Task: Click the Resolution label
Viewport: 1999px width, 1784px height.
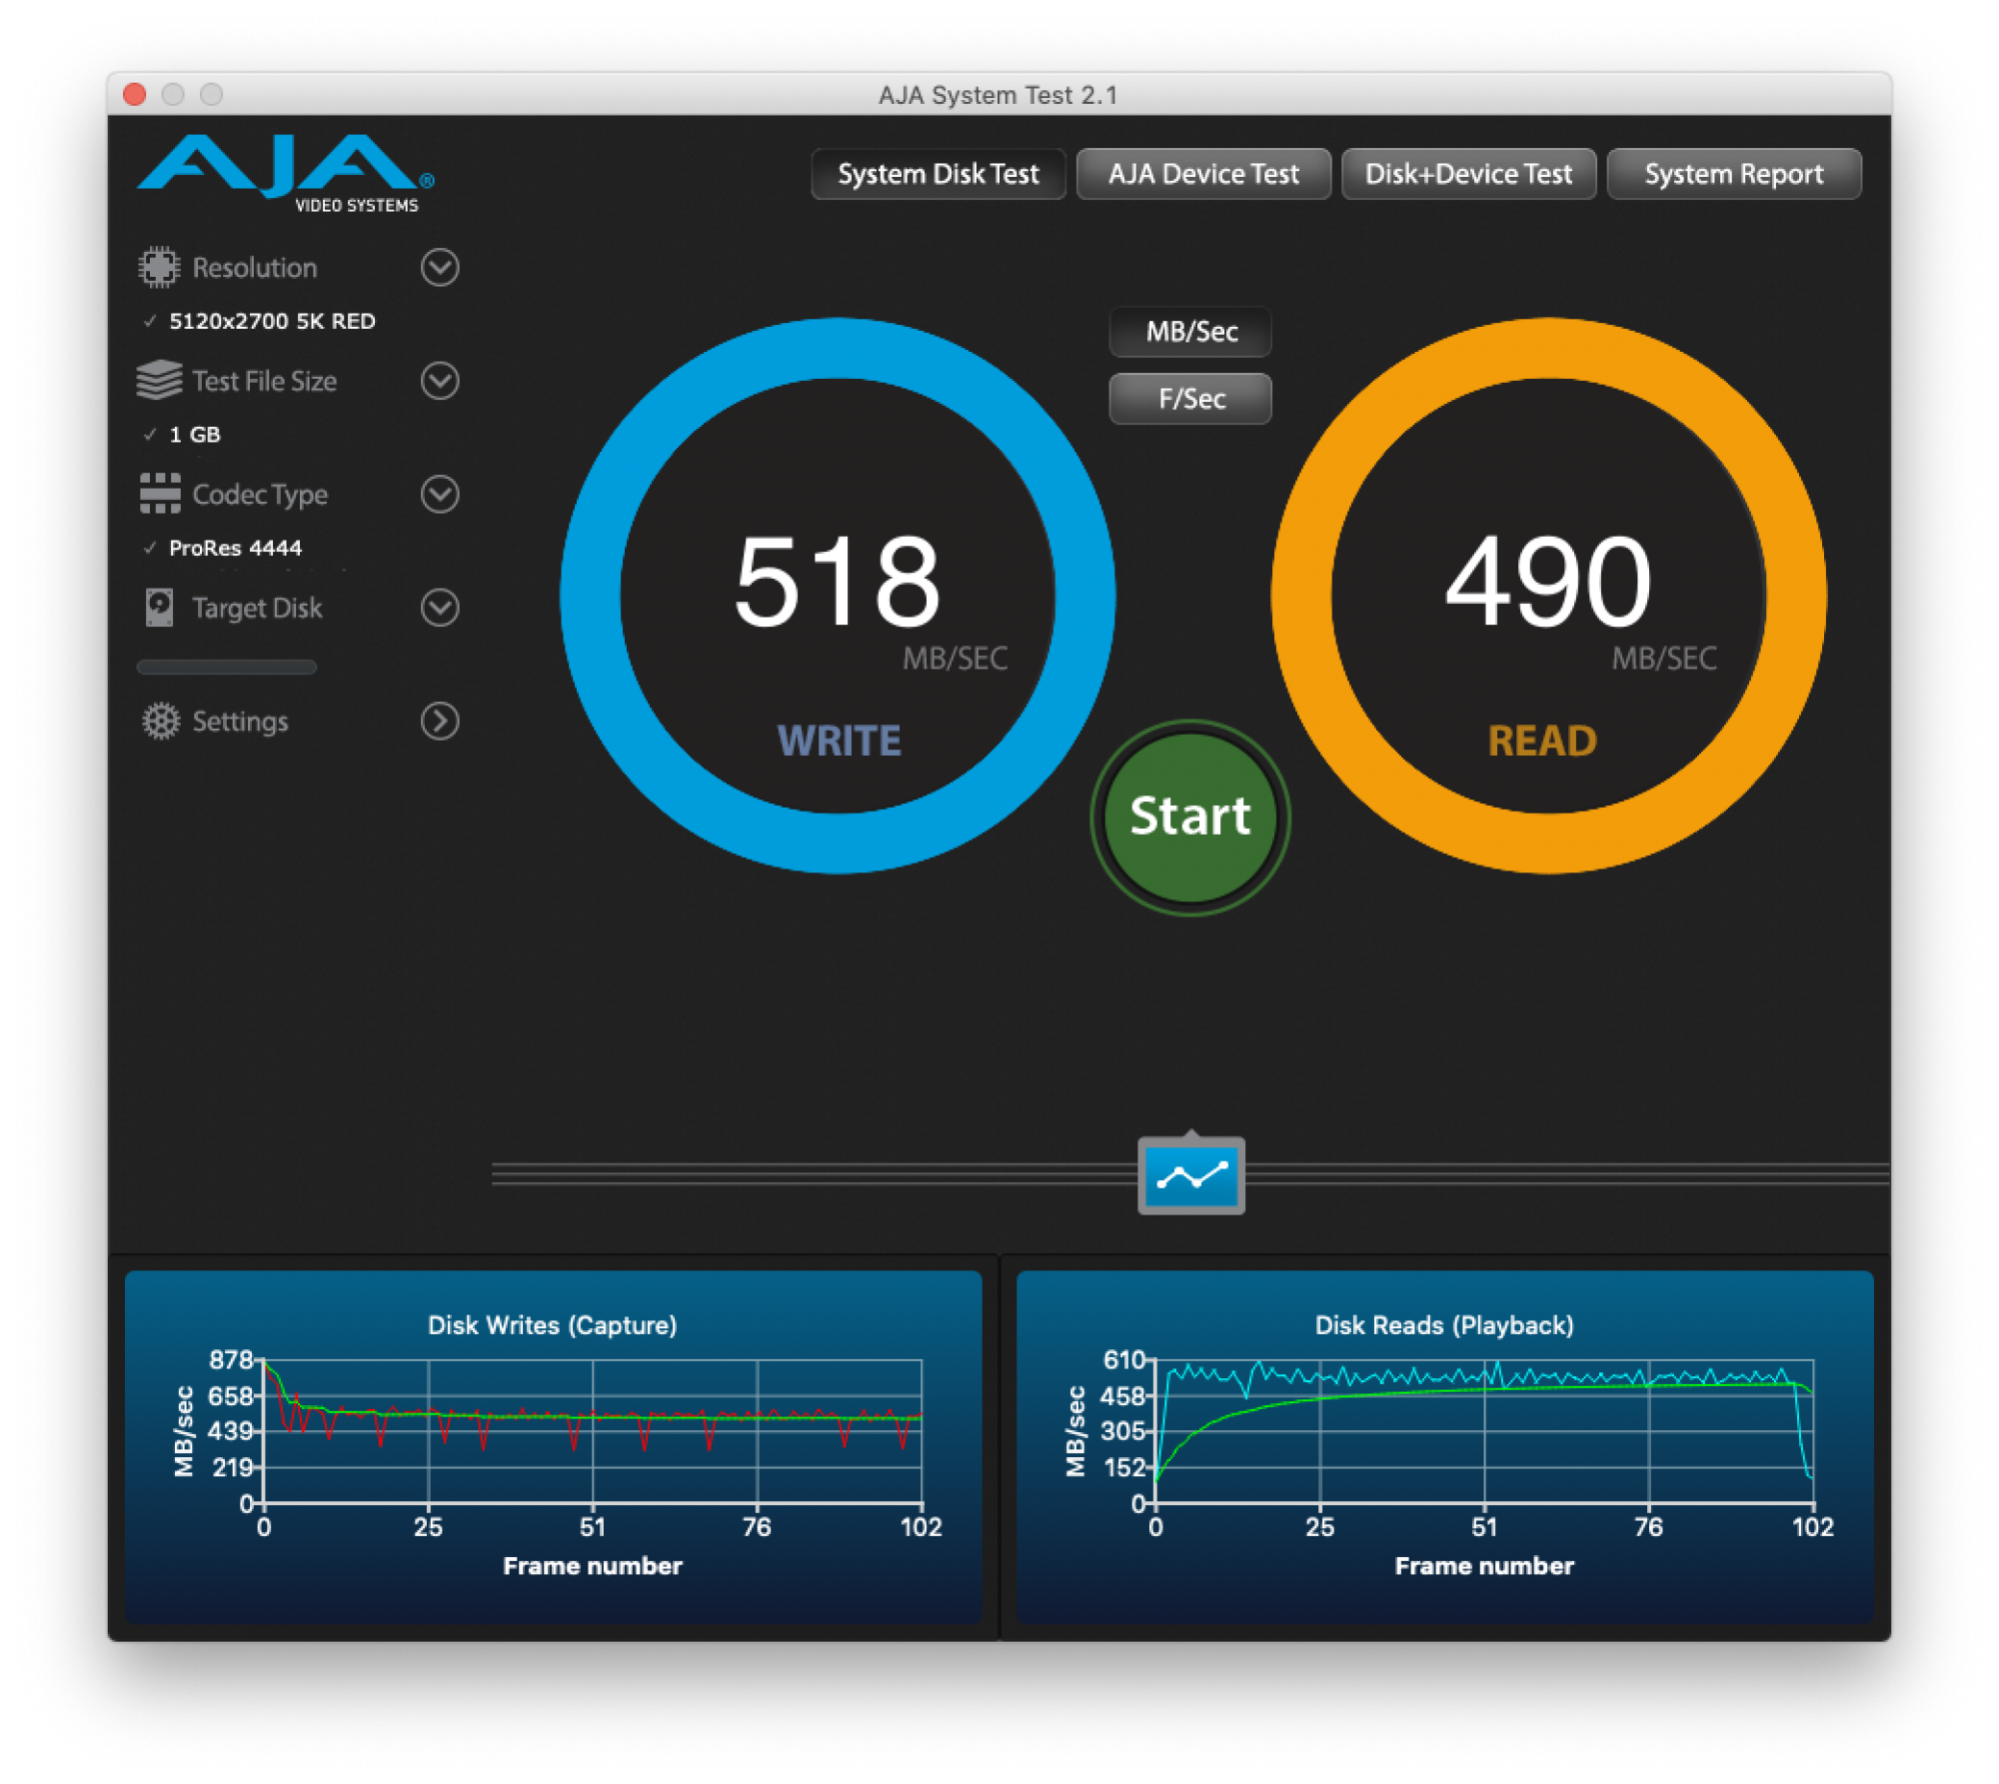Action: (x=254, y=268)
